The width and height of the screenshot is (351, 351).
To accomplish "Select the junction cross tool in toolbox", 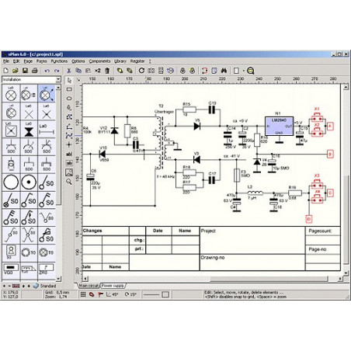I will click(69, 144).
